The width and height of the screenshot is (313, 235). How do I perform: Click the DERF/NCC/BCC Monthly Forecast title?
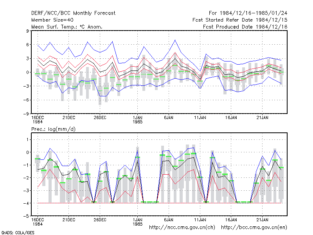coord(73,13)
